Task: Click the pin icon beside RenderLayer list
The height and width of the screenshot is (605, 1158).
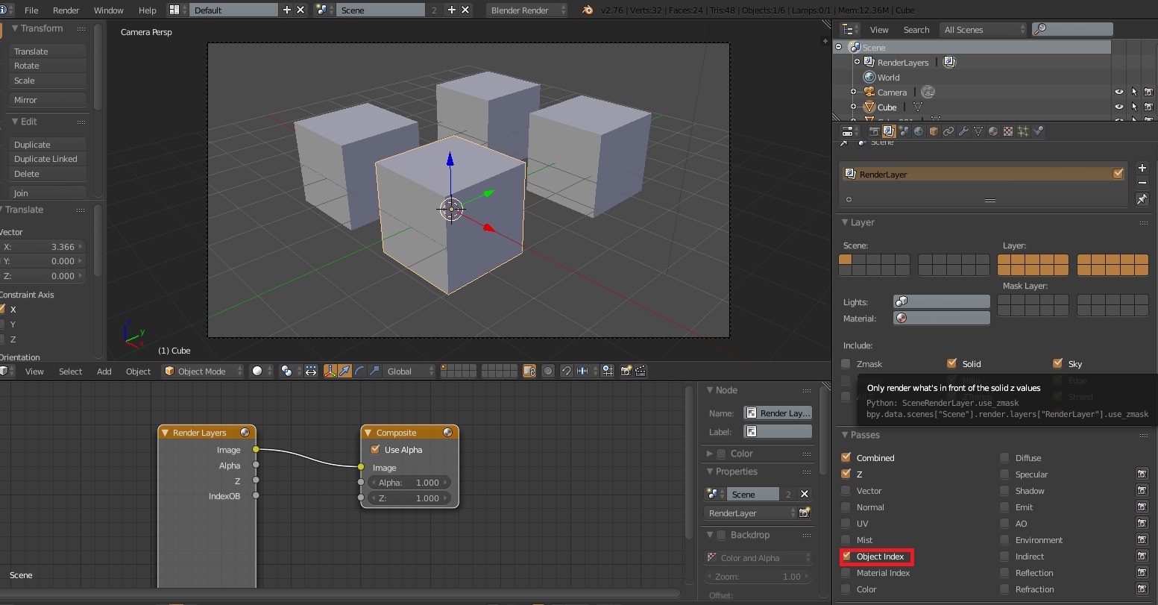Action: [1142, 199]
